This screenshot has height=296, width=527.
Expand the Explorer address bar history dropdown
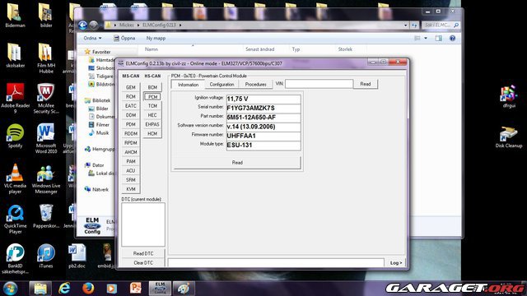click(x=405, y=25)
